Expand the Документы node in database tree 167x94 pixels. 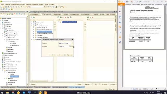(x=32, y=24)
